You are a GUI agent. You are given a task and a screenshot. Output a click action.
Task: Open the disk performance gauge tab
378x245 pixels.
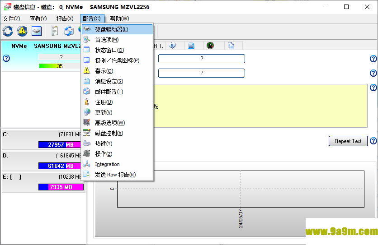click(210, 46)
